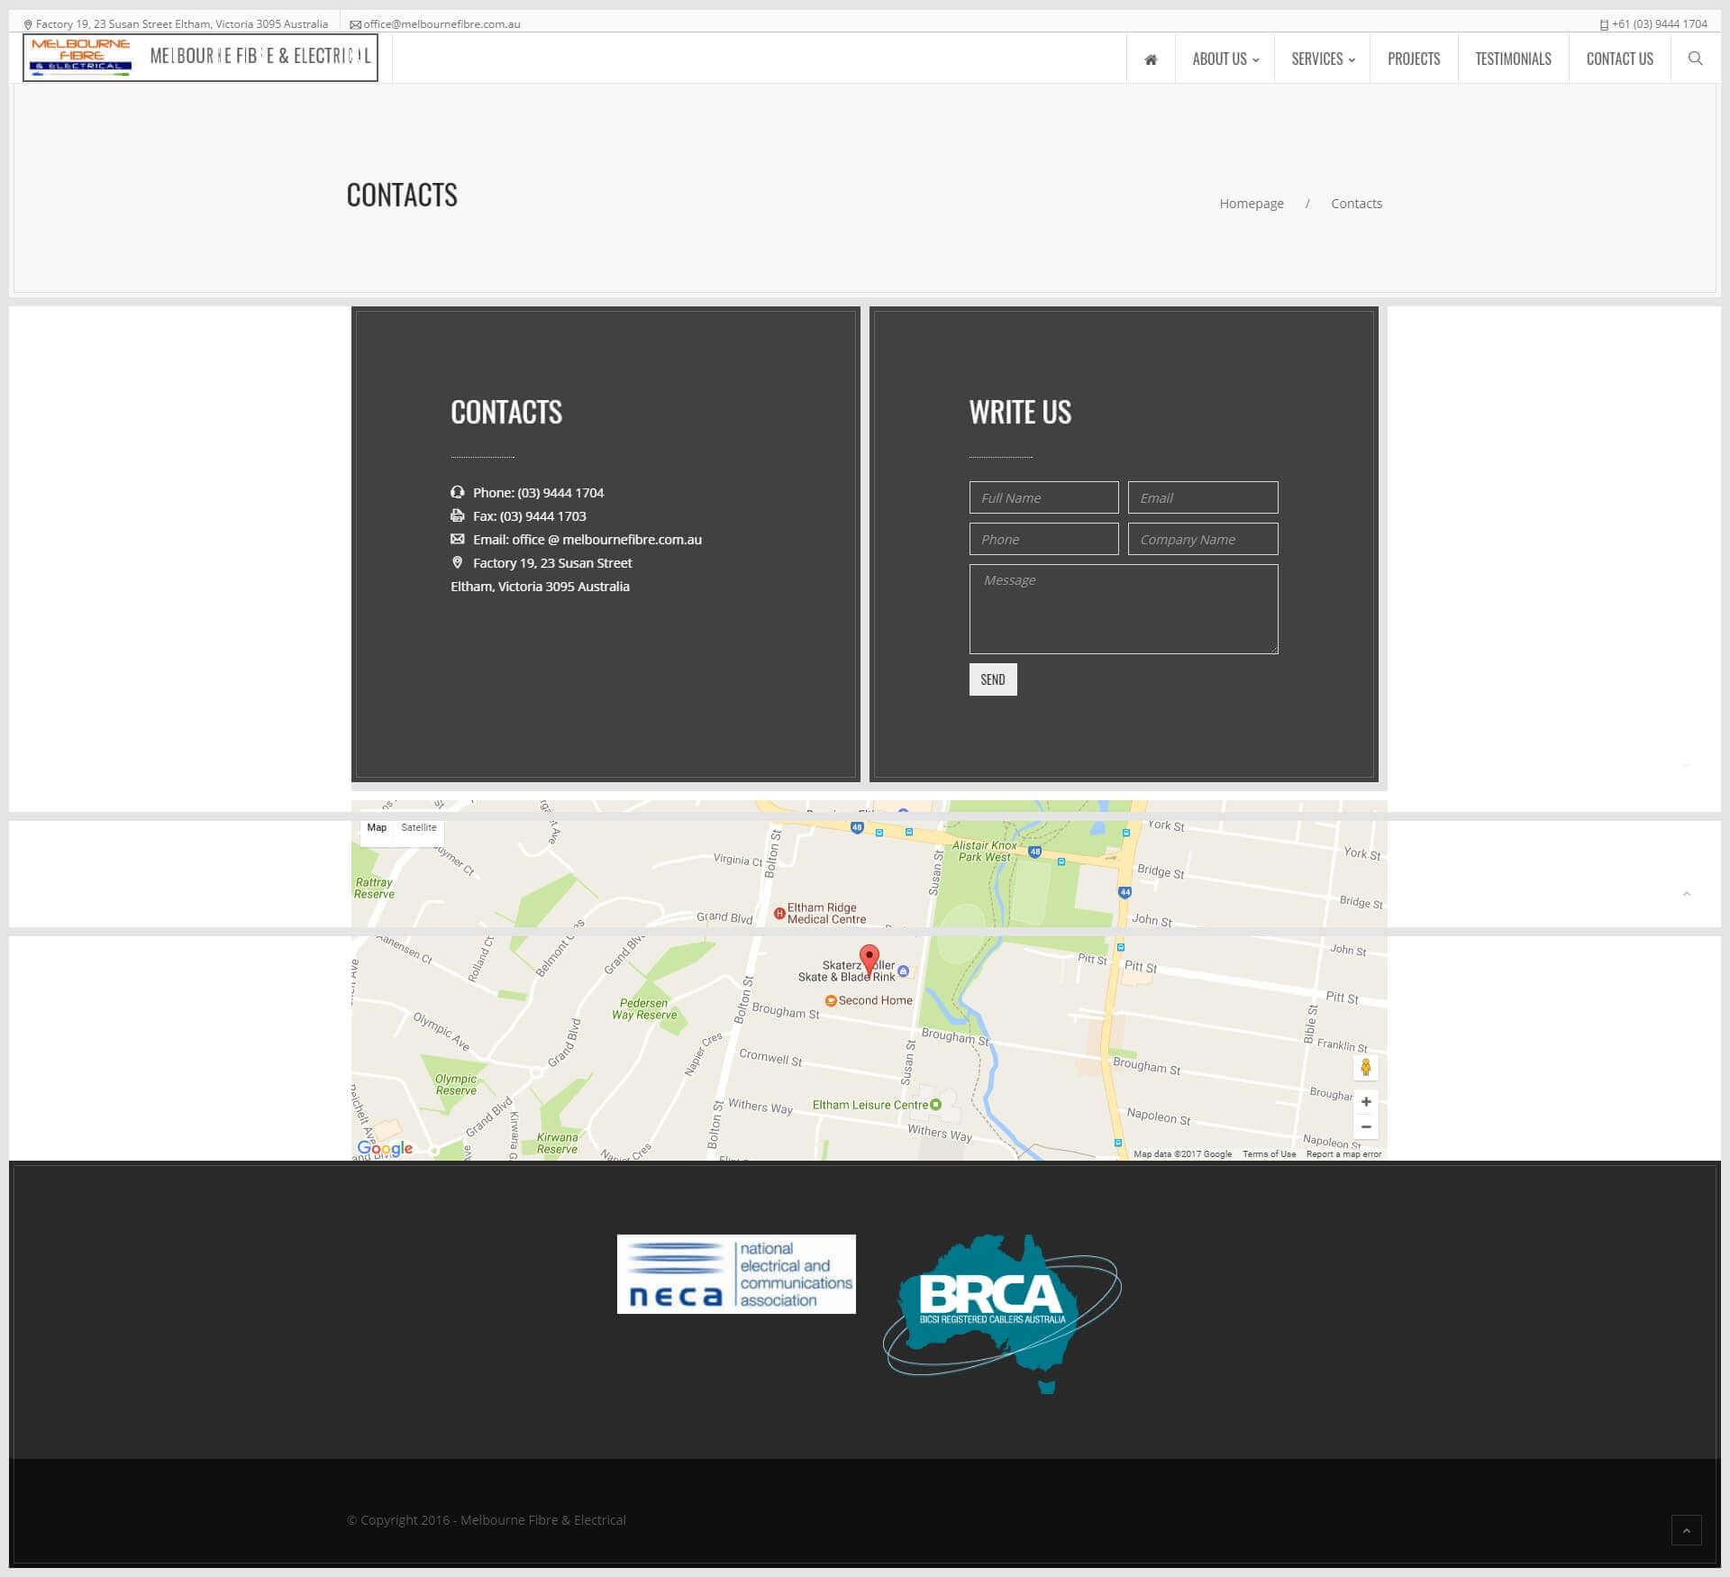Viewport: 1730px width, 1577px height.
Task: Click the envelope icon beside Email
Action: pos(457,539)
